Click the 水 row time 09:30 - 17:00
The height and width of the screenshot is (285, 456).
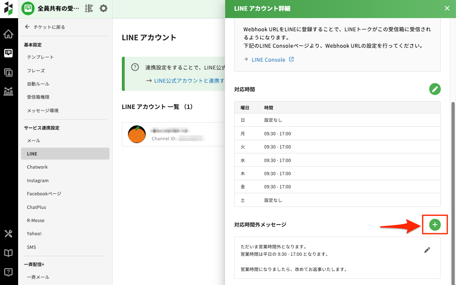coord(277,160)
